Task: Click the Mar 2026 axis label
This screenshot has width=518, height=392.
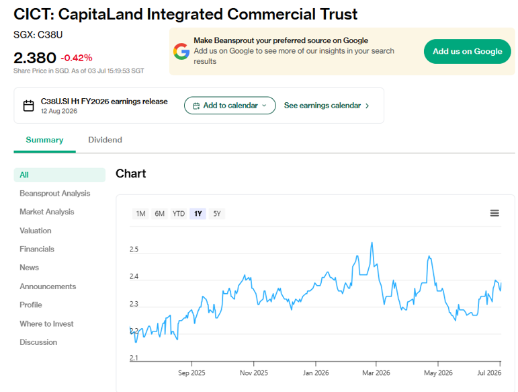Action: pyautogui.click(x=376, y=373)
